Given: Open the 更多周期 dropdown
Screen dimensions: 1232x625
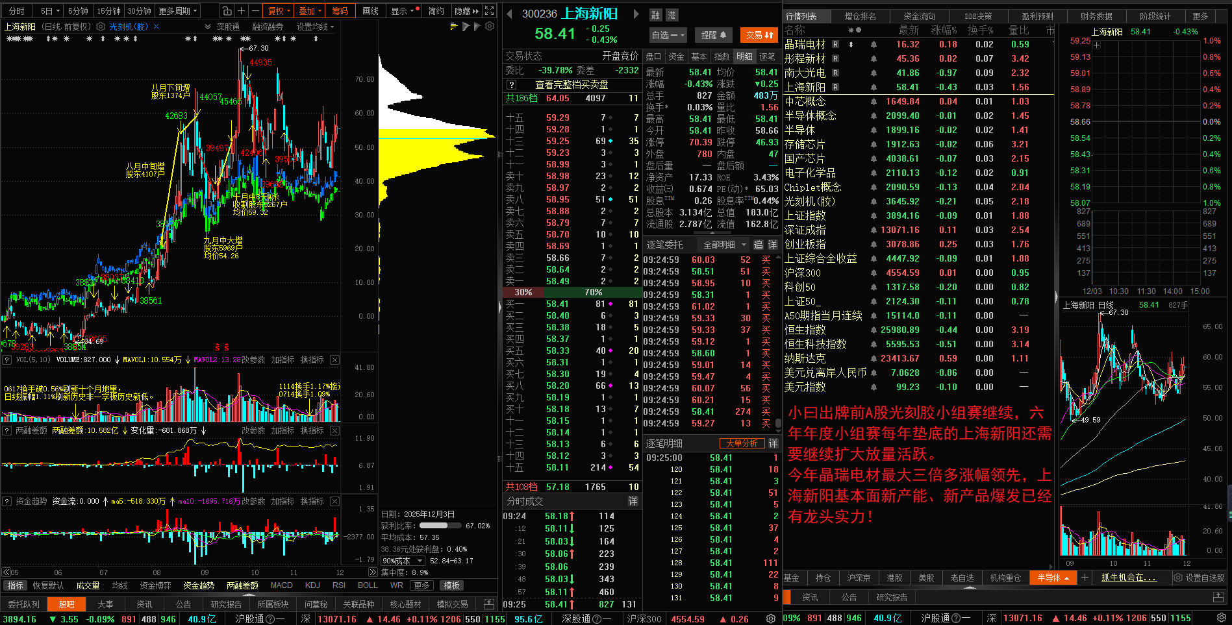Looking at the screenshot, I should tap(177, 11).
